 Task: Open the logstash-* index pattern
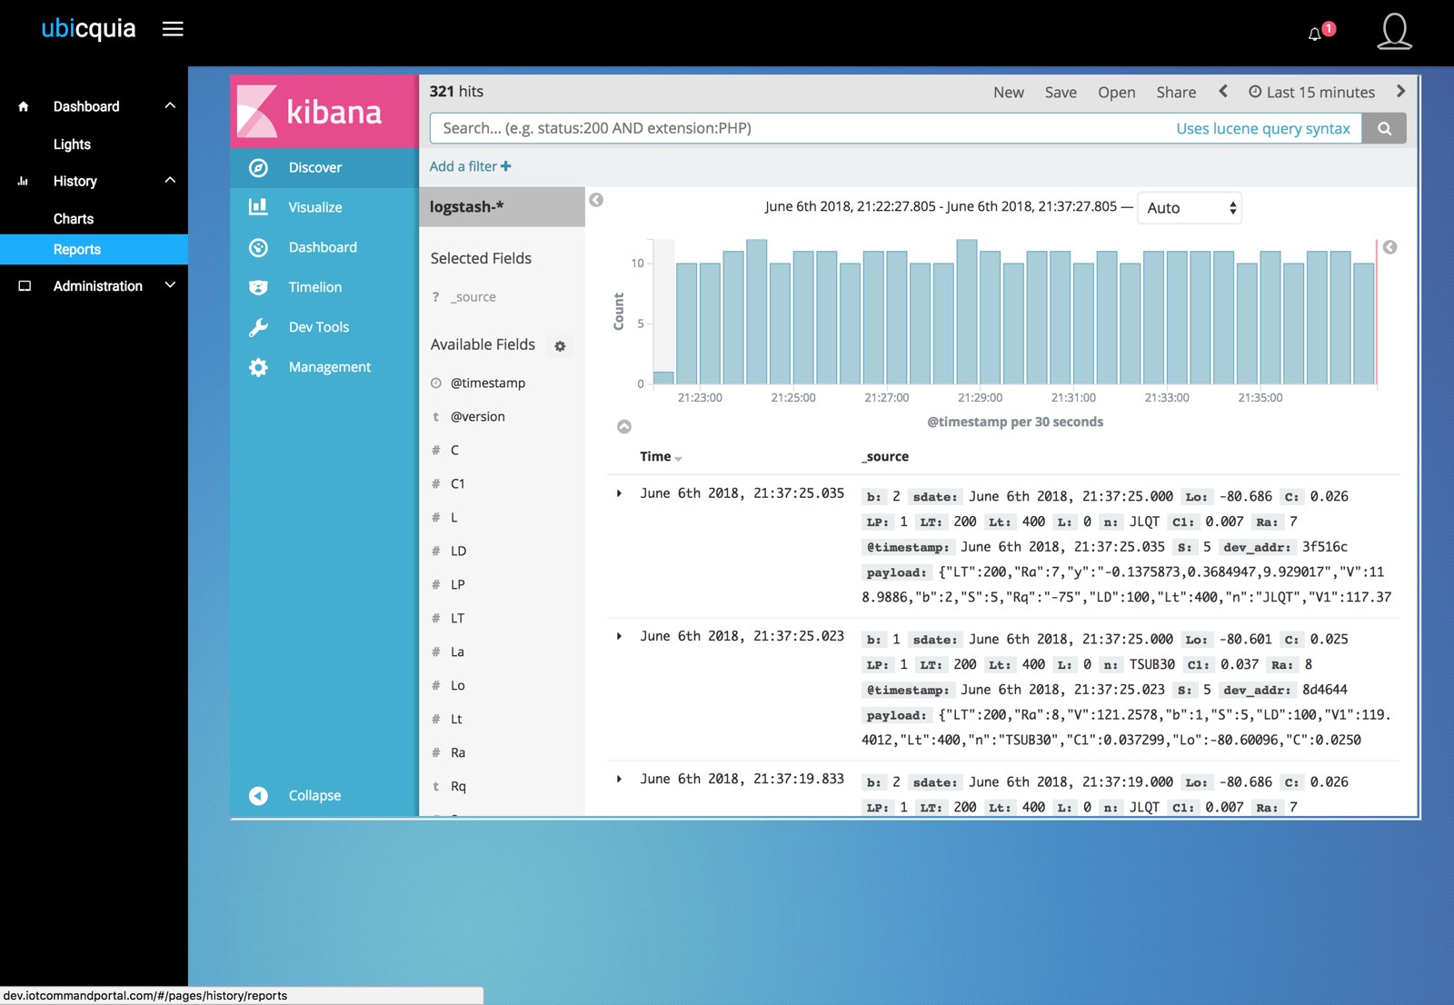point(502,207)
